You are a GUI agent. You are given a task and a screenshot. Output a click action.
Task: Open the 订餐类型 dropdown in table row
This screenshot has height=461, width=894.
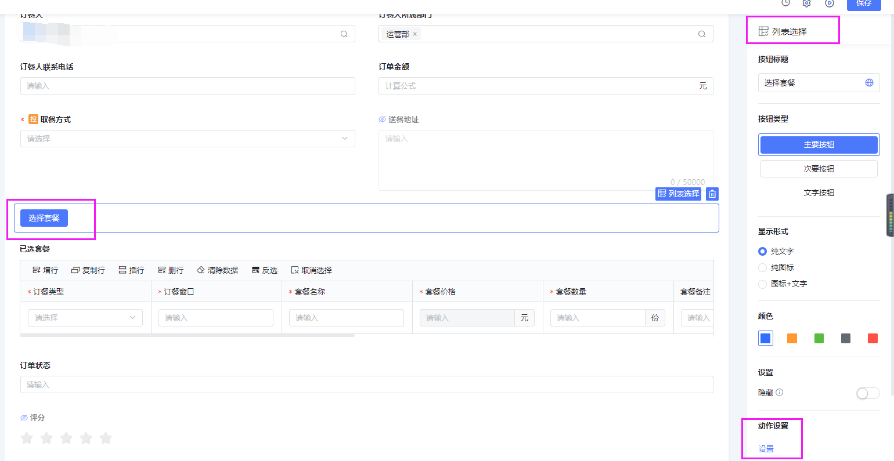[x=85, y=318]
